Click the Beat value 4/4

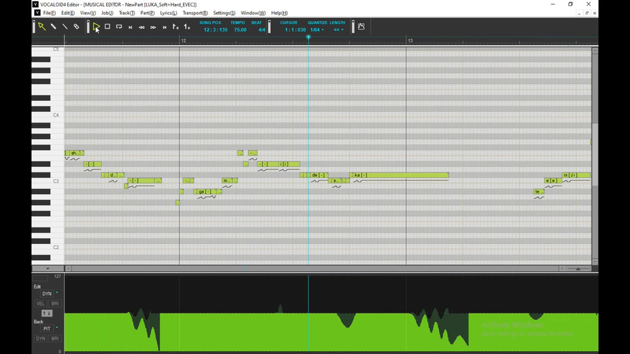[x=262, y=29]
